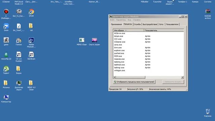Image resolution: width=215 pixels, height=121 pixels.
Task: Switch to the Пользователи tab
Action: click(172, 24)
